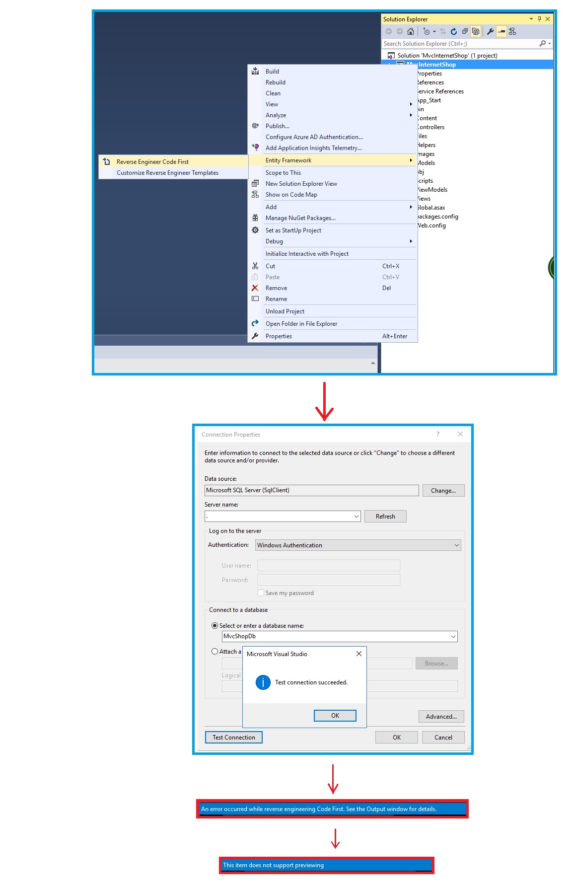Click the Show on Code Map icon

point(255,194)
